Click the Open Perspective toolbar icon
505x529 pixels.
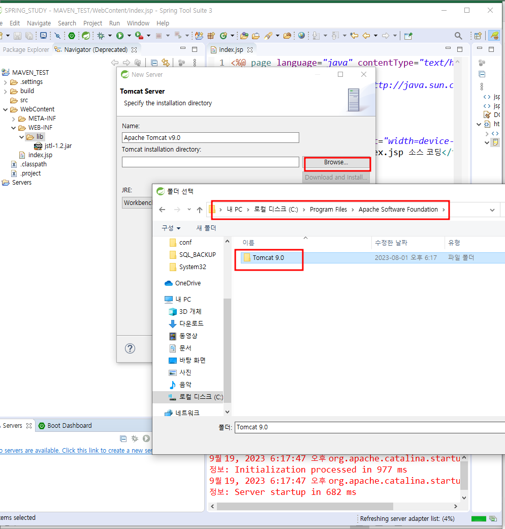(x=478, y=36)
